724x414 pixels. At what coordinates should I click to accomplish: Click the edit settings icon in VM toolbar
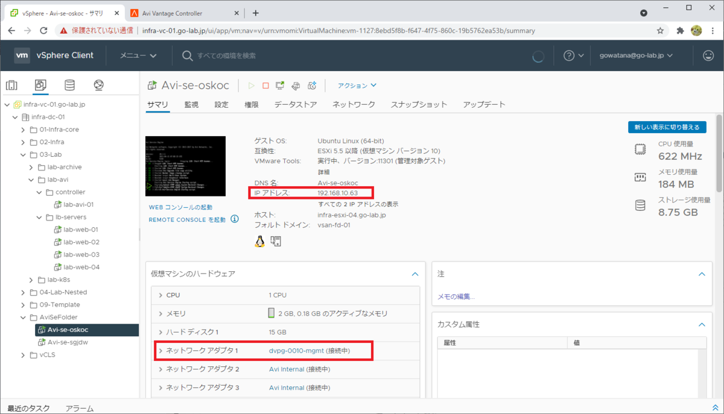coord(296,86)
